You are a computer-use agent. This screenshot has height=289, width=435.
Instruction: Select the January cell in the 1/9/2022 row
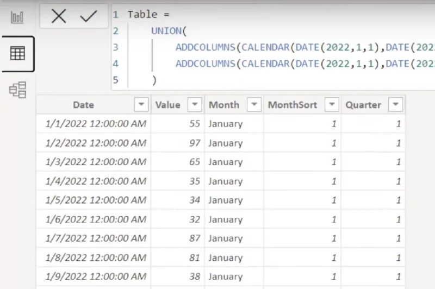(x=234, y=277)
